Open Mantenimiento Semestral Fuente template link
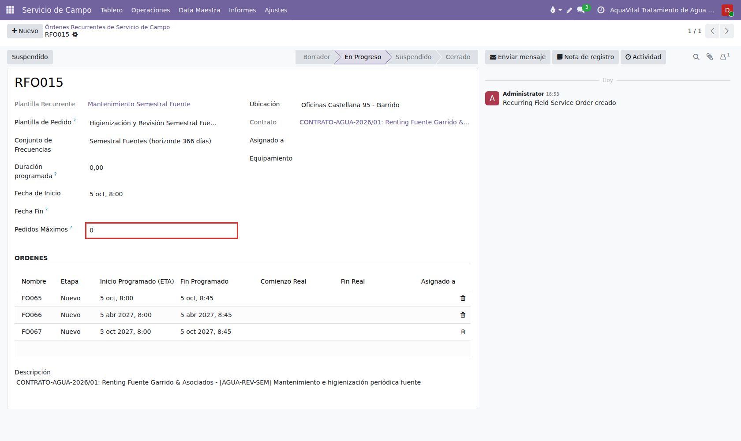This screenshot has width=741, height=441. [x=139, y=104]
